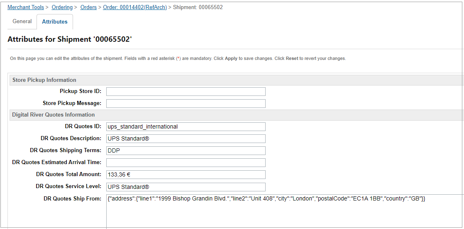Edit the DR Quotes Service Level field
The width and height of the screenshot is (464, 229).
[186, 187]
